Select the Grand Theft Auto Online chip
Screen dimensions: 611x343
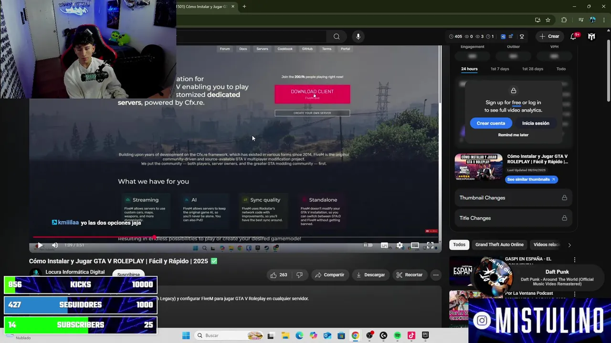tap(499, 244)
